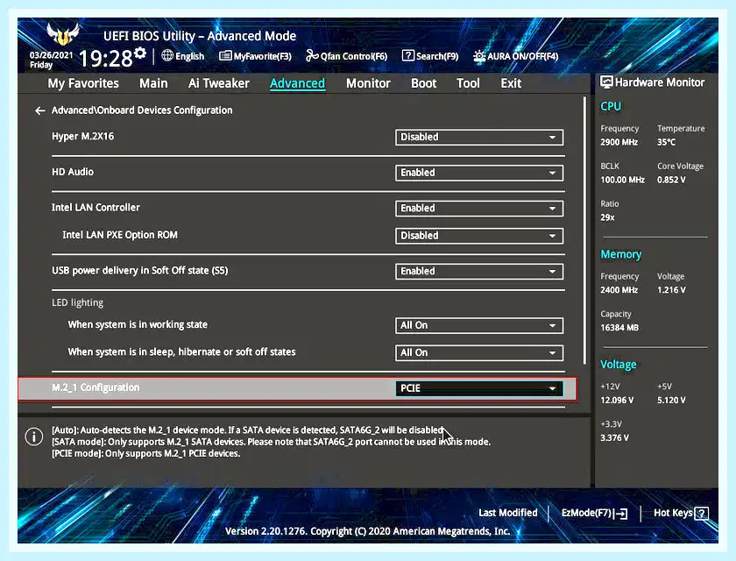Click the Qfan Control(F6) label
736x561 pixels.
pos(354,56)
